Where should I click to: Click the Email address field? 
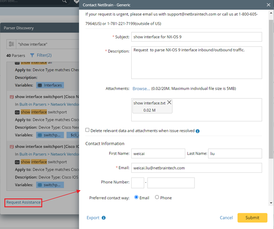[196, 168]
